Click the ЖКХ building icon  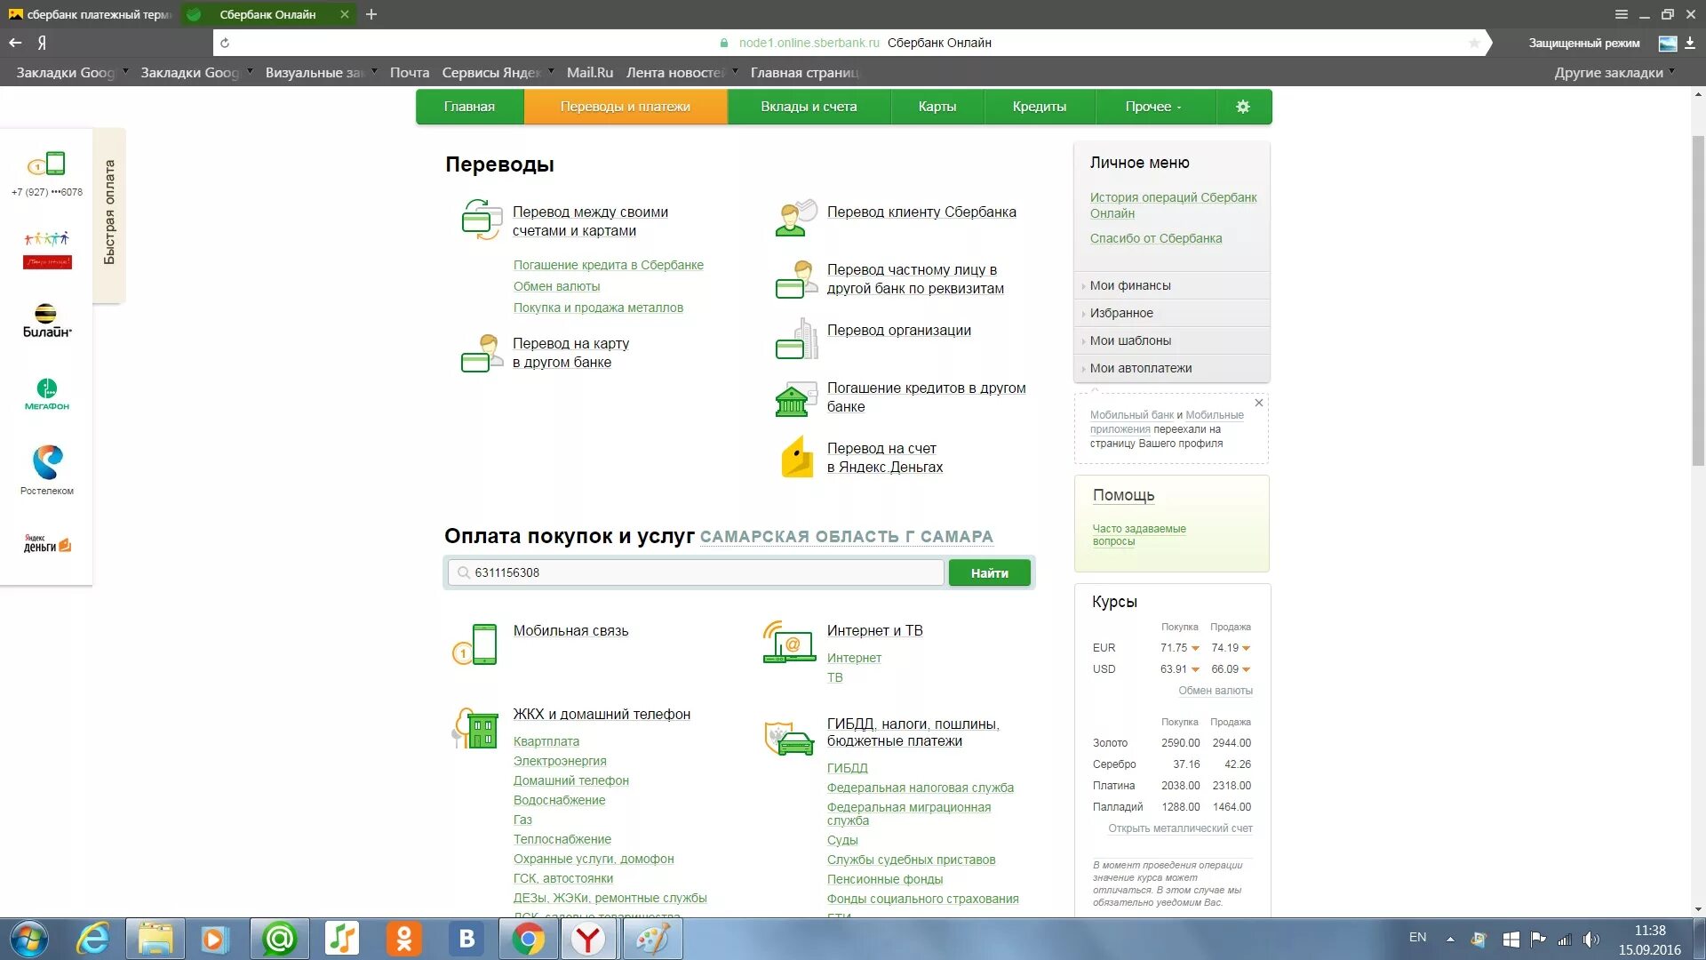477,727
